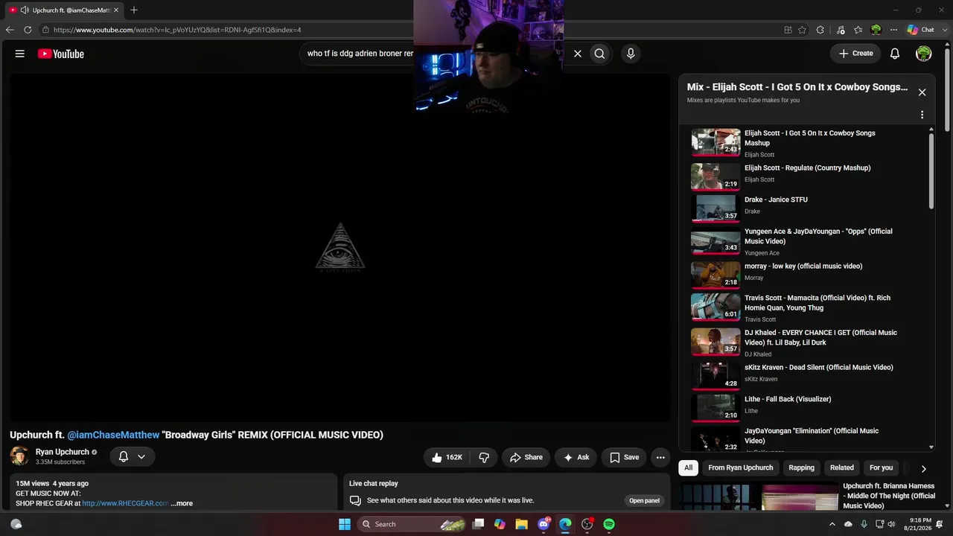Share this video
The image size is (953, 536).
[526, 457]
